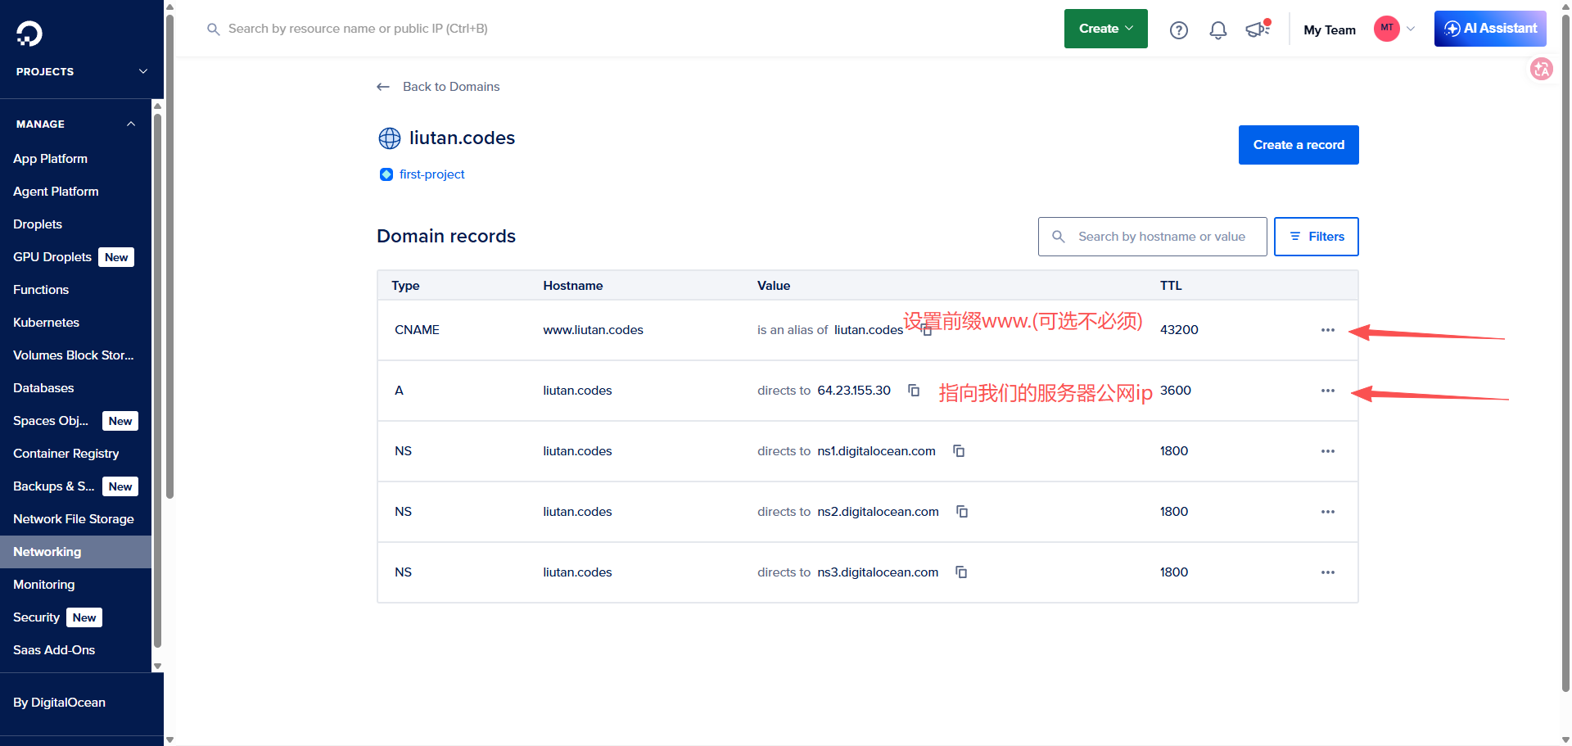1572x746 pixels.
Task: Open the first-project link
Action: pos(432,174)
